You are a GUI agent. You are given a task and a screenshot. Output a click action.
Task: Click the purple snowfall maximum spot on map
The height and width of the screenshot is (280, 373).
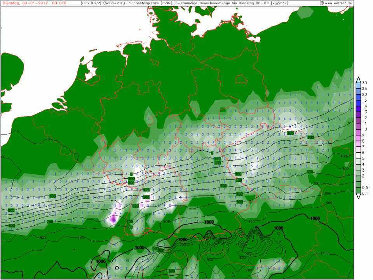(x=113, y=220)
